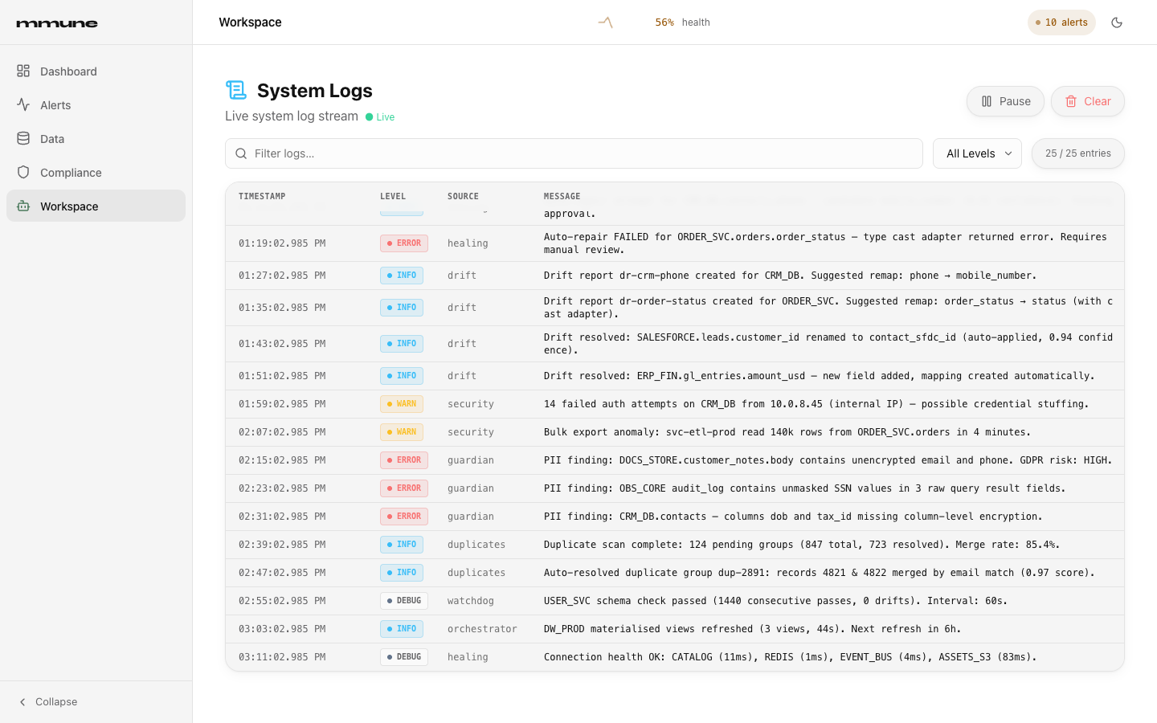Click WARN badge on the 01:59:02.985 PM row
Viewport: 1157px width, 723px height.
[x=402, y=404]
